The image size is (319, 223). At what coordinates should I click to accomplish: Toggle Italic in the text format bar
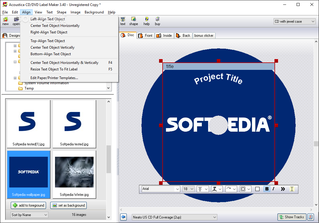click(x=274, y=189)
